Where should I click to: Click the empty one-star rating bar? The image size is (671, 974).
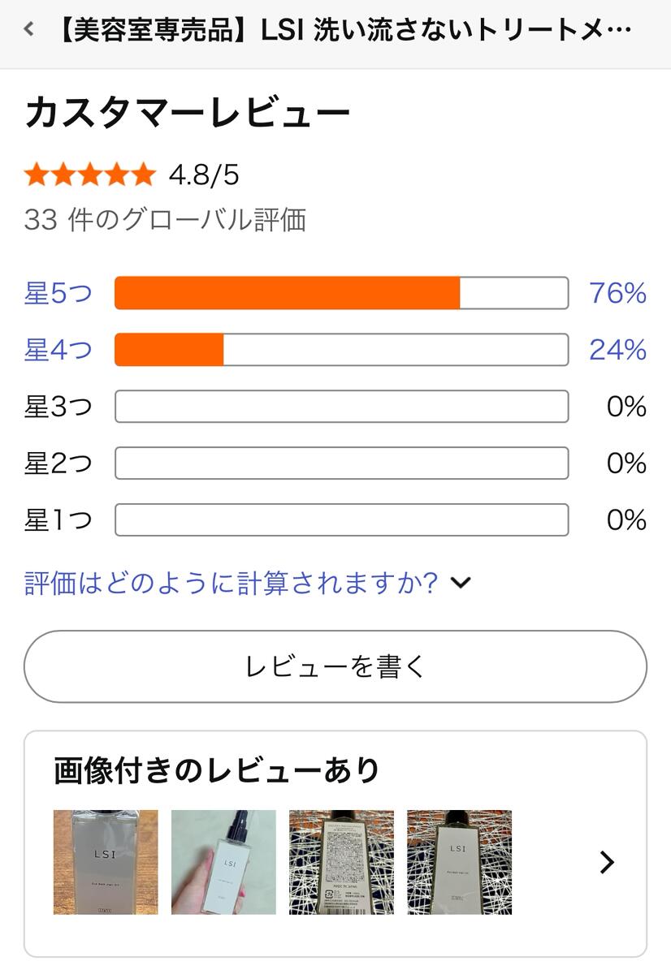tap(341, 520)
